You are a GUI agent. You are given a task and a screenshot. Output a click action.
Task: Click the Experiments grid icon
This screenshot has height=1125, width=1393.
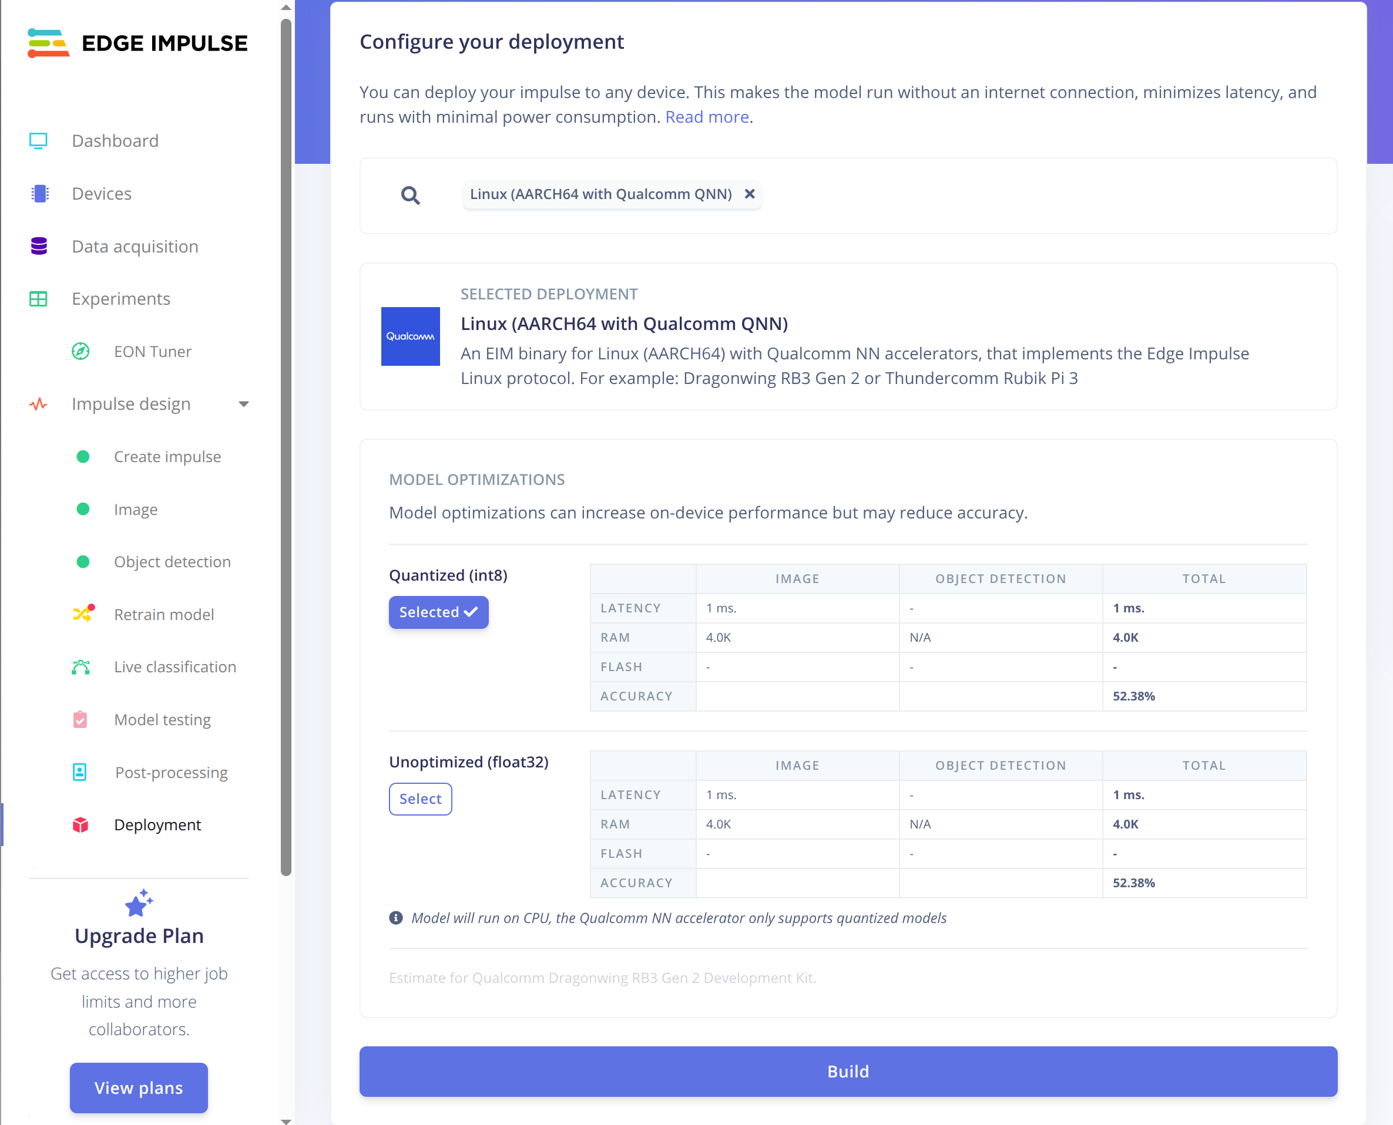click(38, 299)
